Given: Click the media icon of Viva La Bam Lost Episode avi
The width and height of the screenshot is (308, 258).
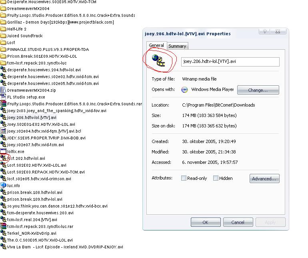Looking at the screenshot, I should (x=3, y=247).
